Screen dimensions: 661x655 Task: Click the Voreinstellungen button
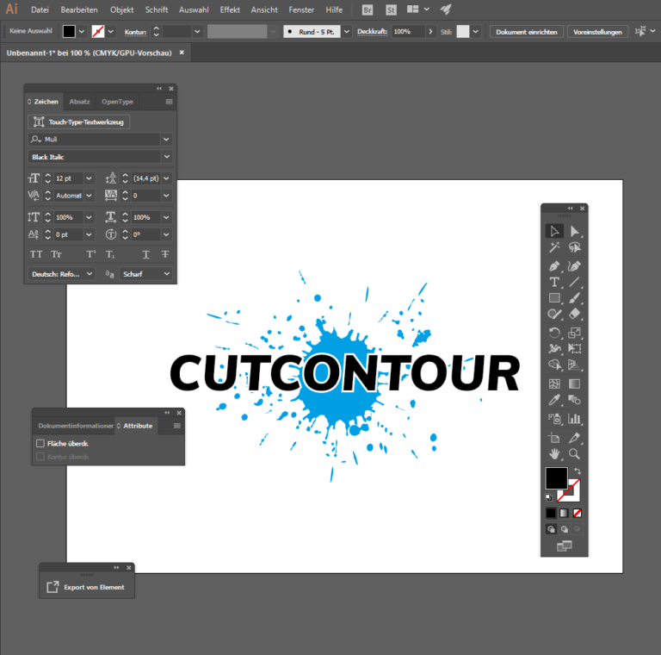point(597,32)
